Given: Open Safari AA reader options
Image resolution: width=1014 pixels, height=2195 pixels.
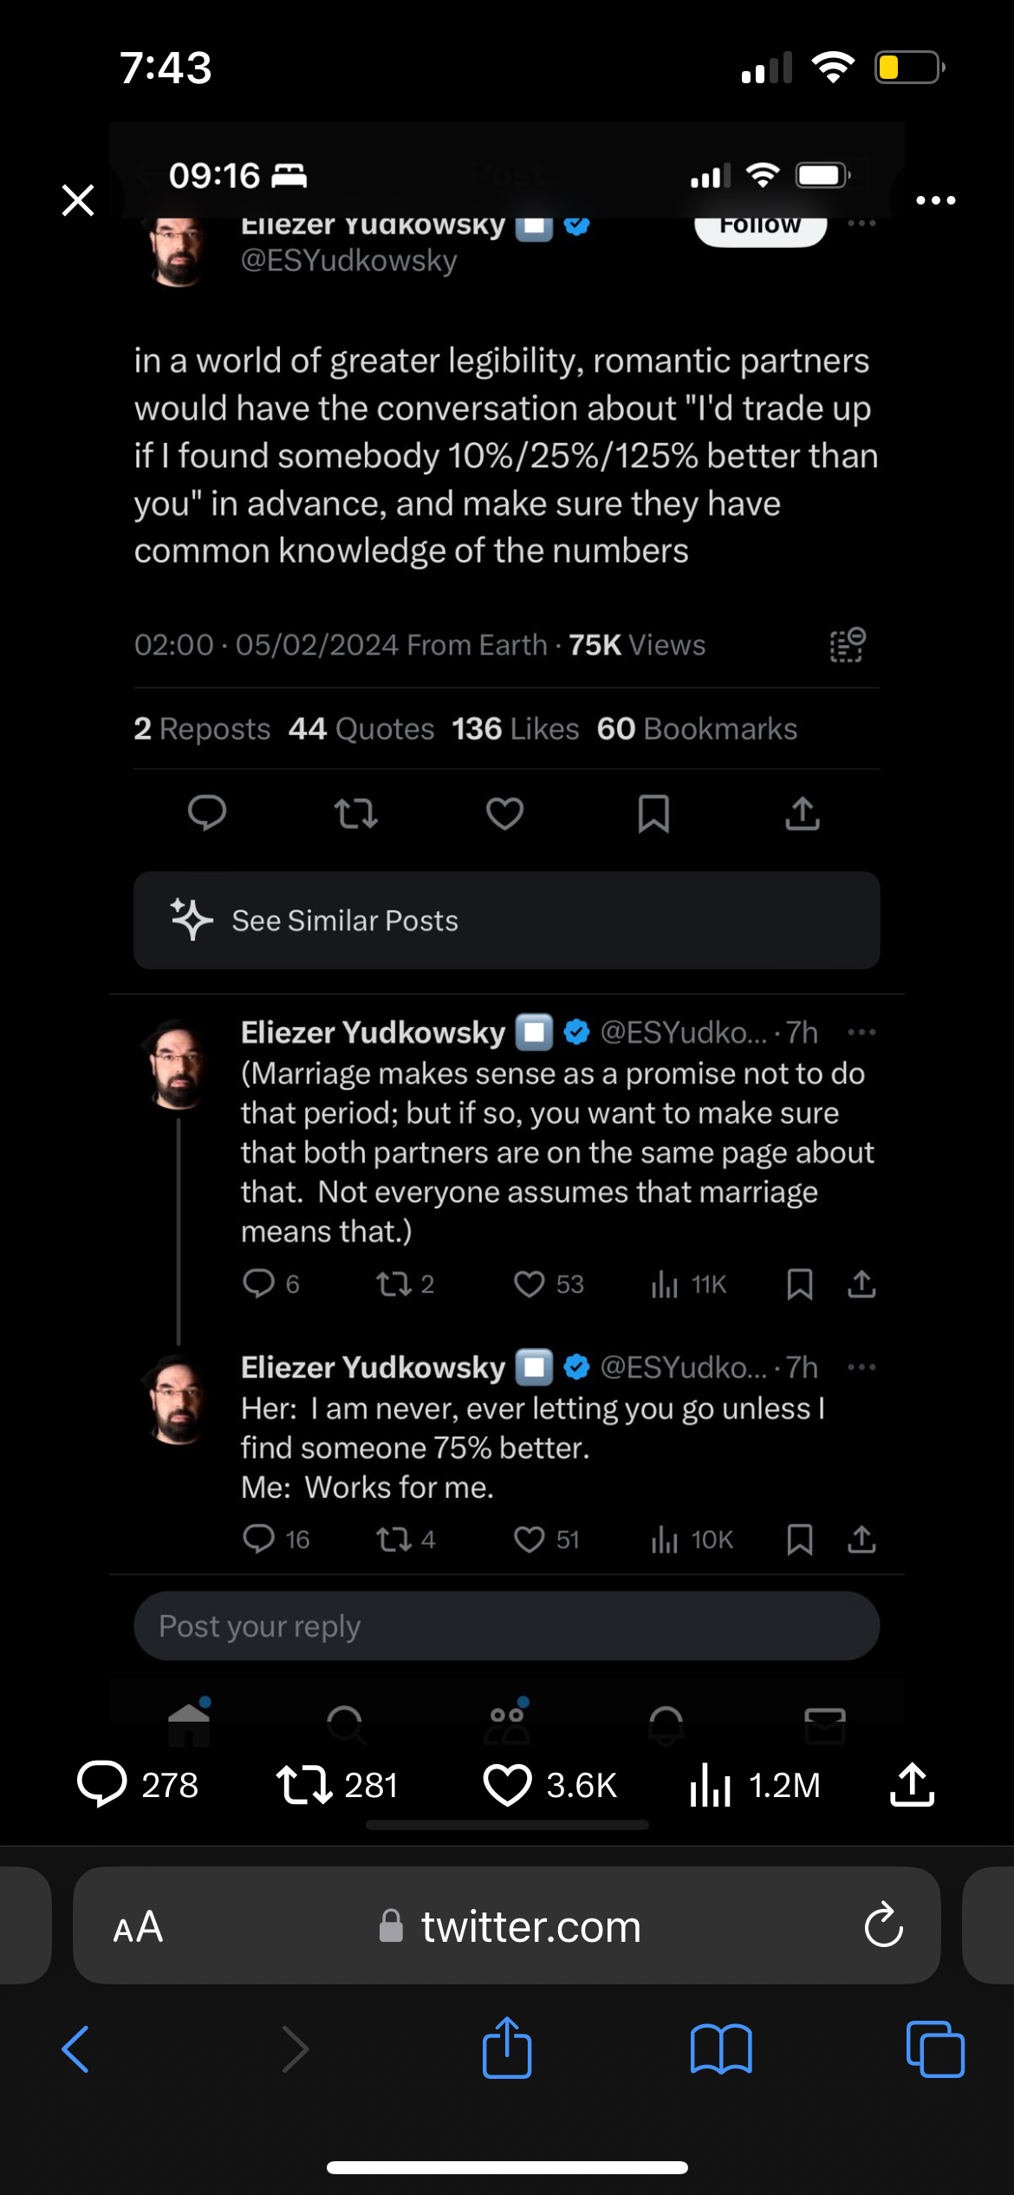Looking at the screenshot, I should pos(138,1926).
